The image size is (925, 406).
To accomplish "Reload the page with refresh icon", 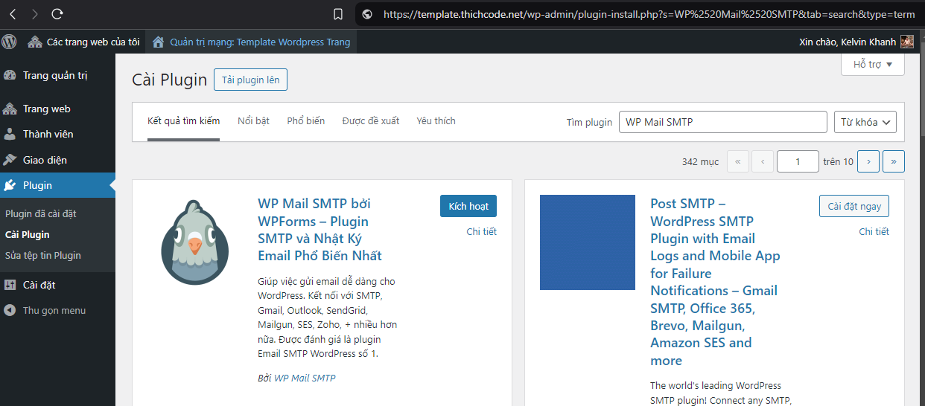I will coord(57,13).
